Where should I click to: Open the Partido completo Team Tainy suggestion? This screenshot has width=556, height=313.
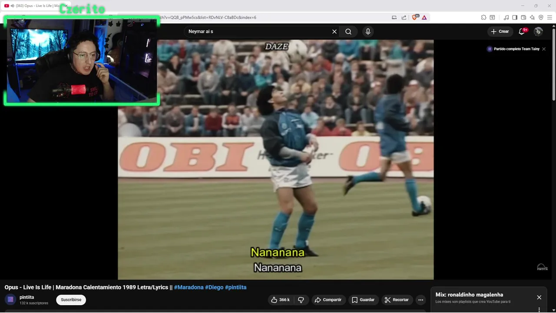click(513, 49)
